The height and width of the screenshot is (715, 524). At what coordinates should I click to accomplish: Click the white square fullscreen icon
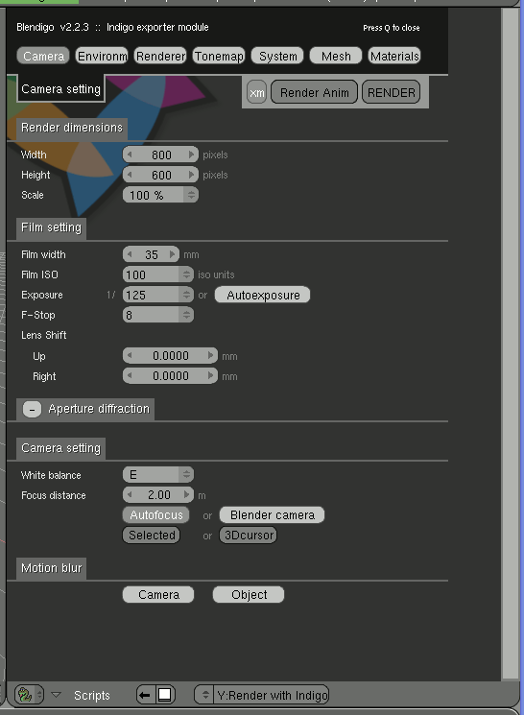tap(164, 695)
